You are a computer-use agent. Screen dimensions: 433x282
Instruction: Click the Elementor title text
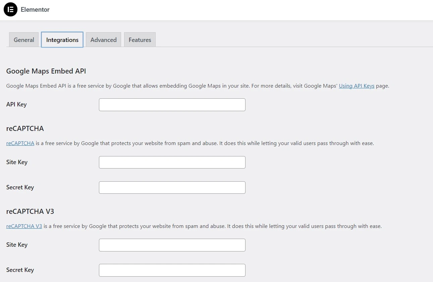point(35,10)
